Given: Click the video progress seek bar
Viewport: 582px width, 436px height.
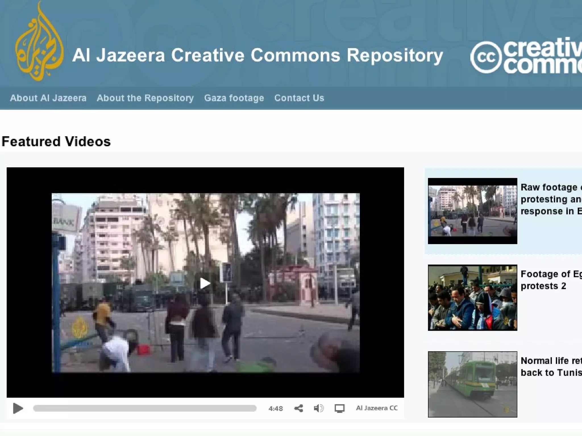Looking at the screenshot, I should click(145, 408).
